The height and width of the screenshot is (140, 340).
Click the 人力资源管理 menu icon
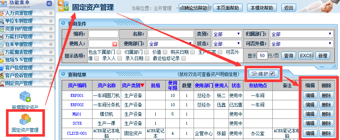[2, 13]
